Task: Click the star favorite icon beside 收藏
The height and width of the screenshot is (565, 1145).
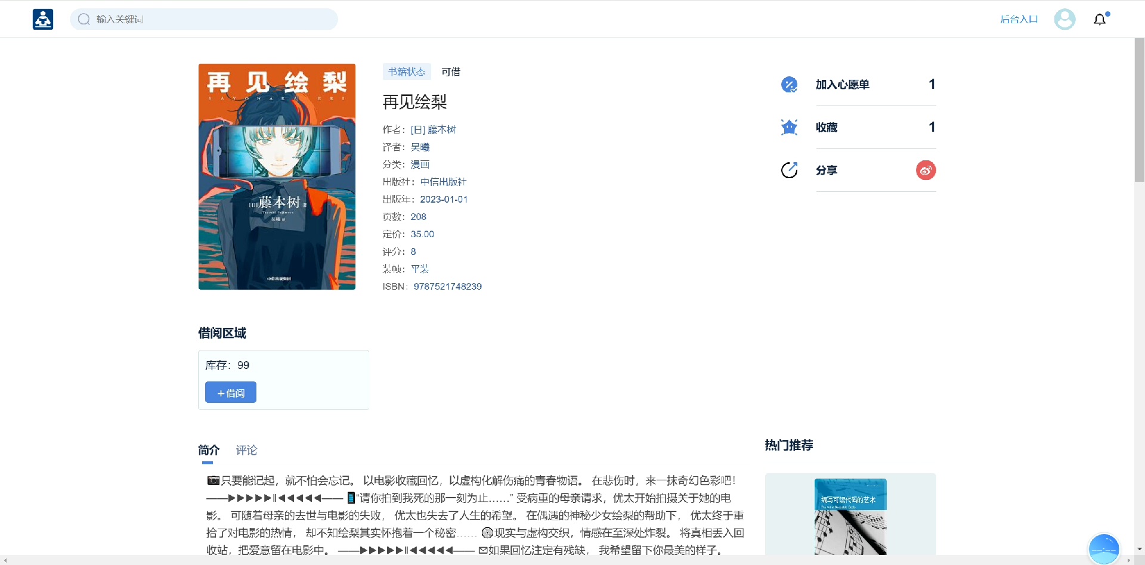Action: point(789,128)
